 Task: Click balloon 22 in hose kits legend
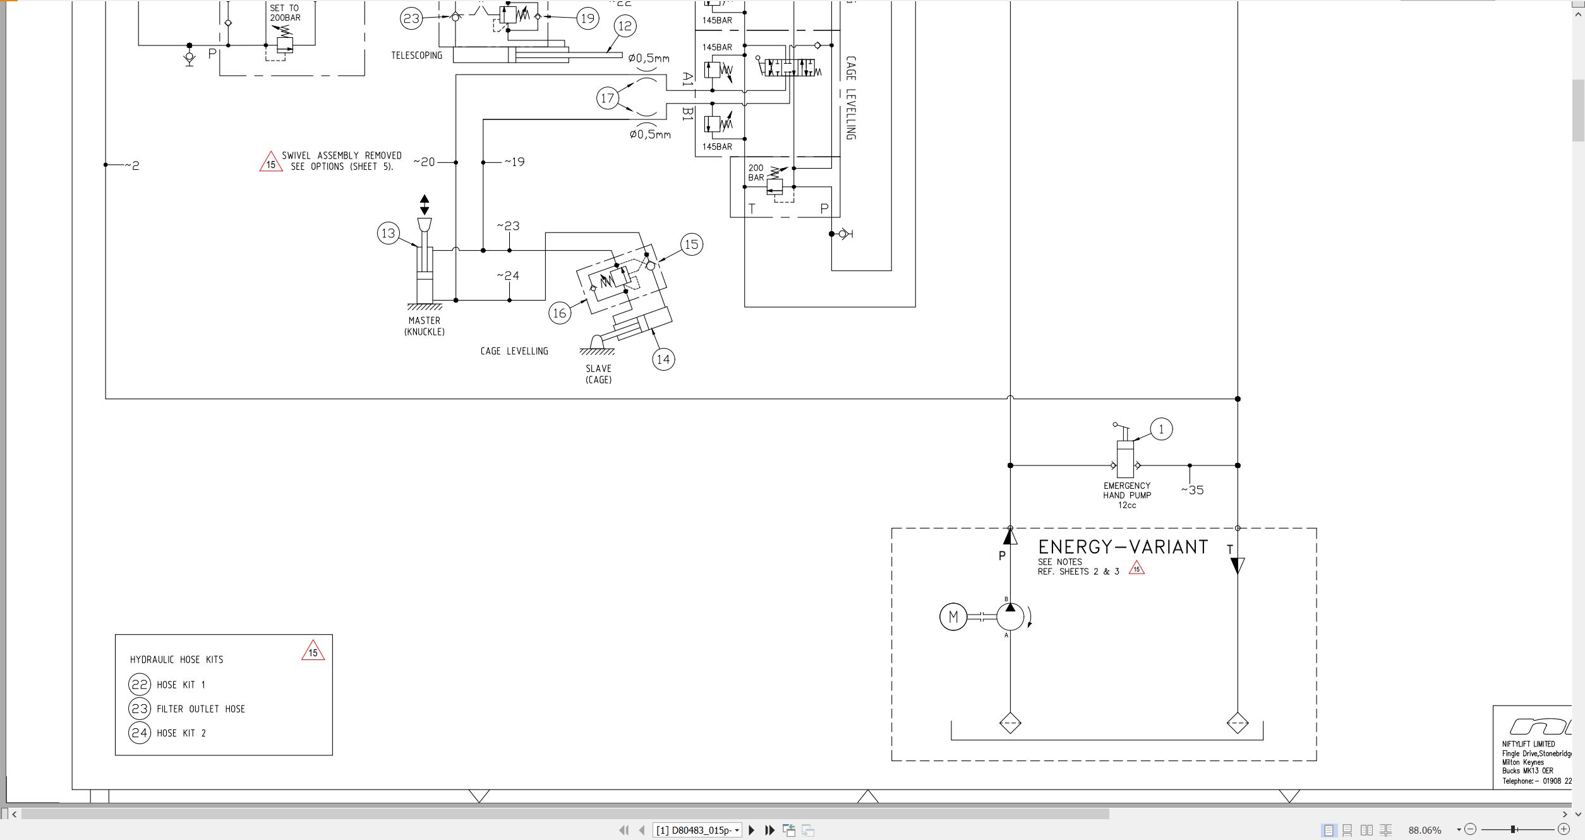(x=140, y=685)
